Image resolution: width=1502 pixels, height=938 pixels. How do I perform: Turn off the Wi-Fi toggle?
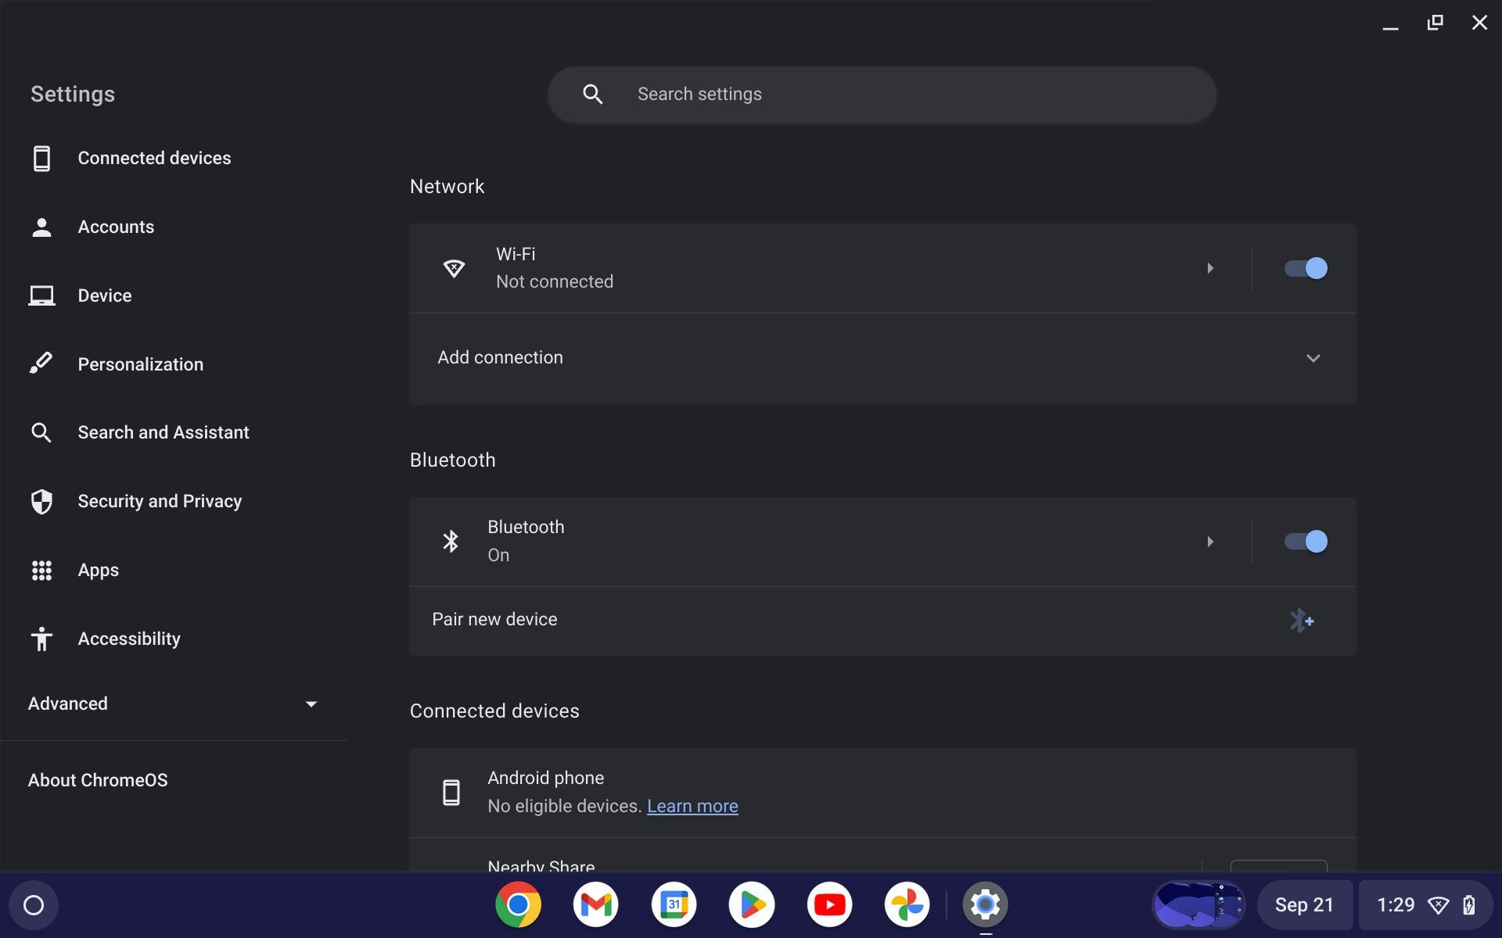(1305, 268)
